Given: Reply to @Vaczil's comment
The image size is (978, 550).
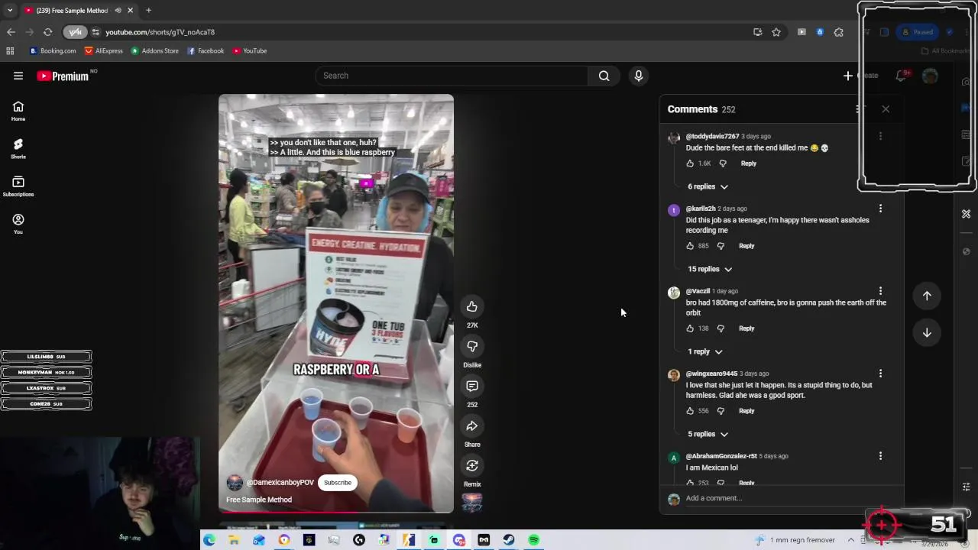Looking at the screenshot, I should (x=746, y=328).
